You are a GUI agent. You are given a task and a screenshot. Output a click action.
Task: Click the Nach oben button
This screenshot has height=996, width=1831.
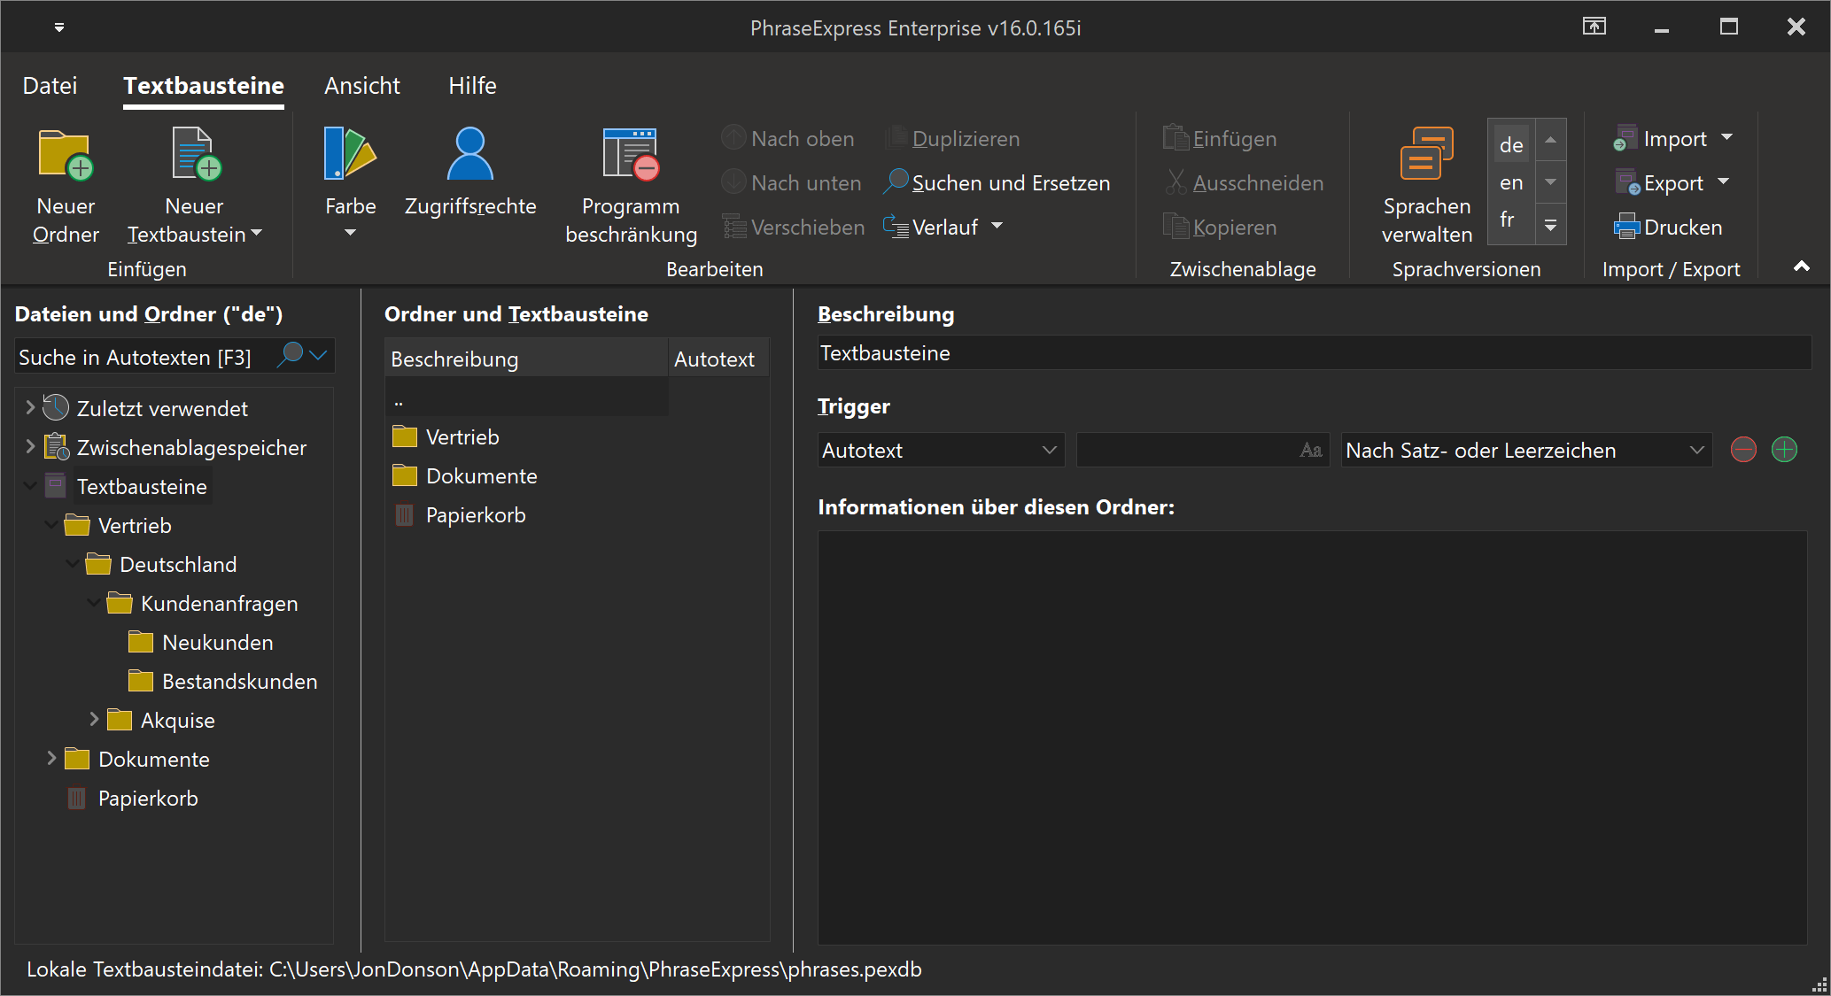point(787,138)
